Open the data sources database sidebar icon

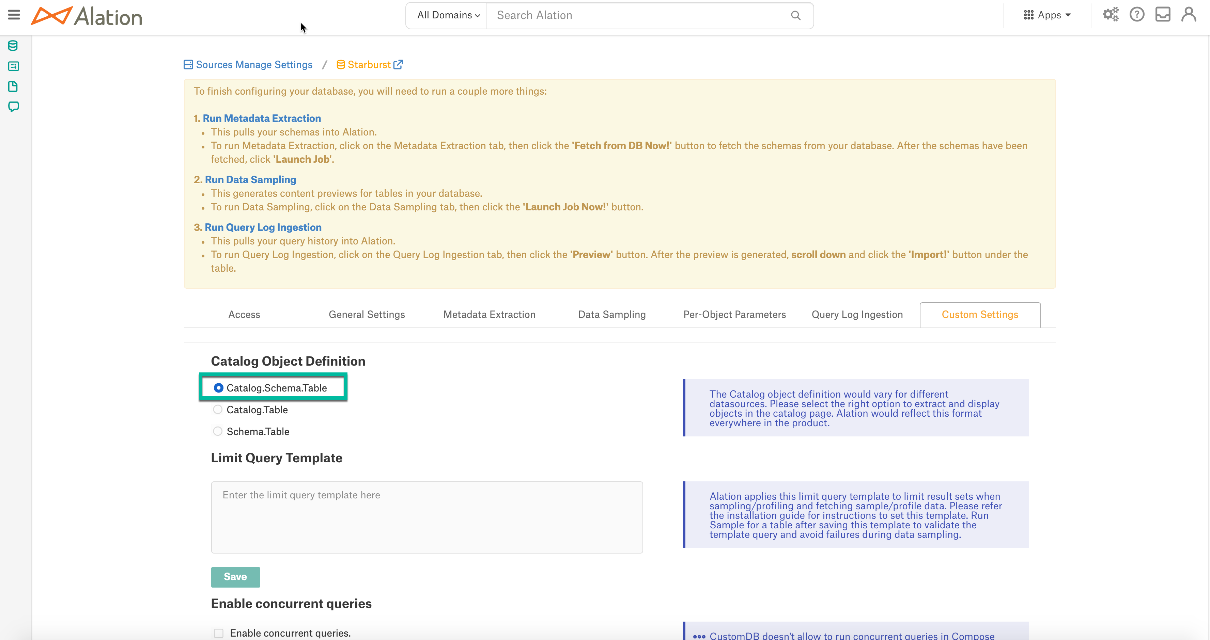pyautogui.click(x=13, y=46)
